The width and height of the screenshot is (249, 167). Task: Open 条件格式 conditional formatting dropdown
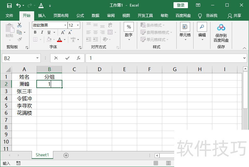point(153,25)
